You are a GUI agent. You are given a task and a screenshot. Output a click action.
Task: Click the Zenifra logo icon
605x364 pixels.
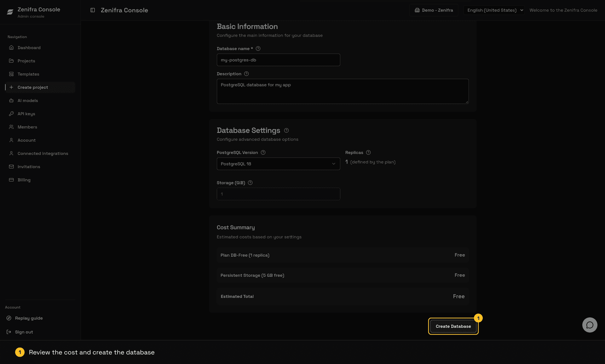(10, 12)
